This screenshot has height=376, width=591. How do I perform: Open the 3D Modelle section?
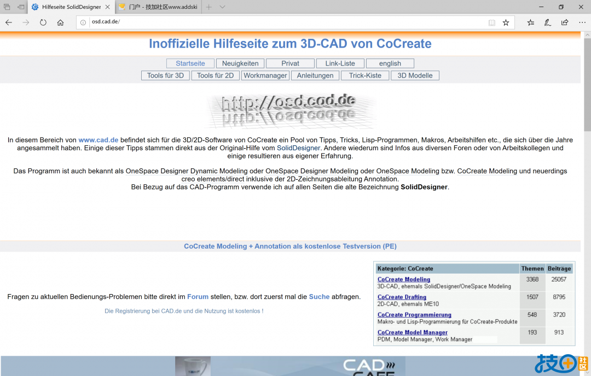(x=415, y=75)
